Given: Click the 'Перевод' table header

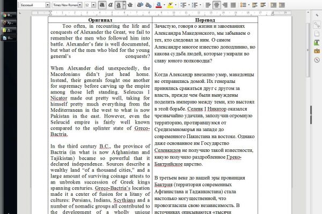Looking at the screenshot, I should pyautogui.click(x=205, y=20).
